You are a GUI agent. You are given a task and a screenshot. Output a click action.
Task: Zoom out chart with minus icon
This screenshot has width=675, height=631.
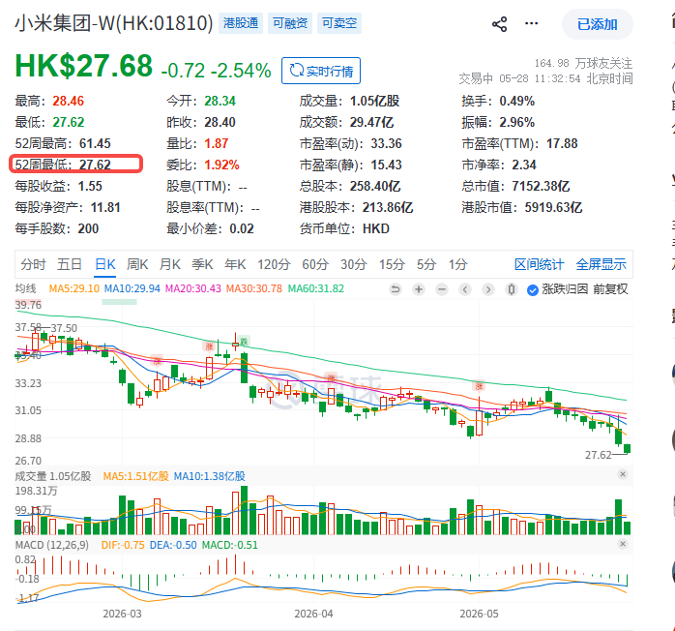442,289
